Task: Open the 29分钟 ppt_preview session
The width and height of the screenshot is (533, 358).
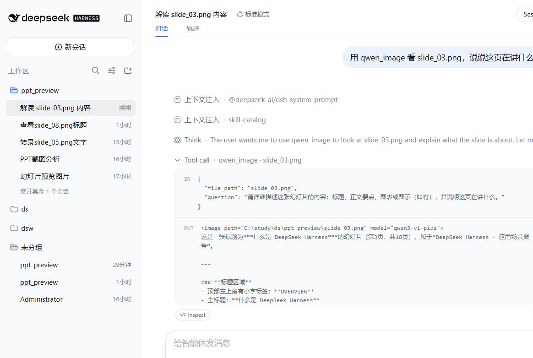Action: pos(71,265)
